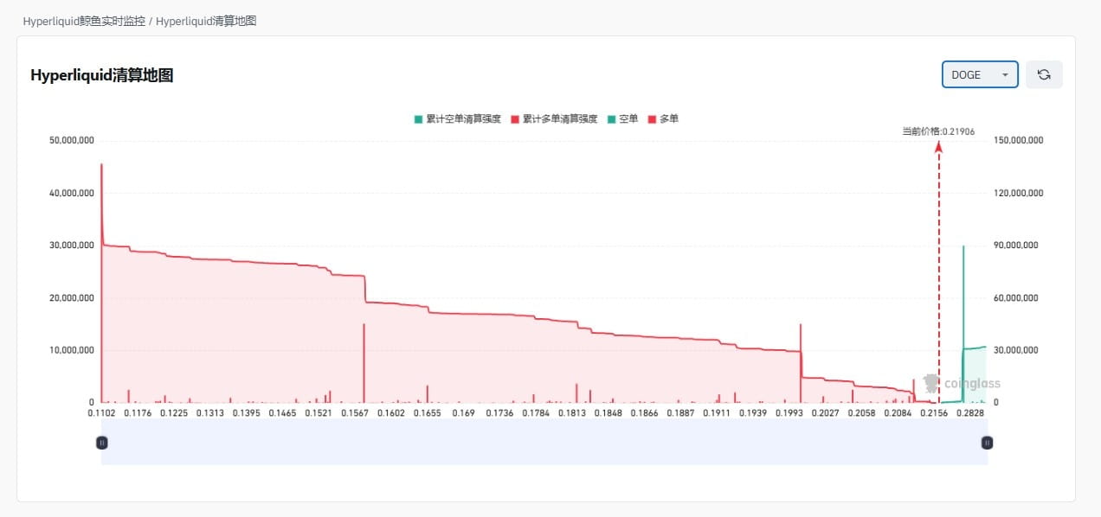Open Hyperliquid鲸鱼实时监控 breadcrumb link
Viewport: 1101px width, 517px height.
point(84,21)
